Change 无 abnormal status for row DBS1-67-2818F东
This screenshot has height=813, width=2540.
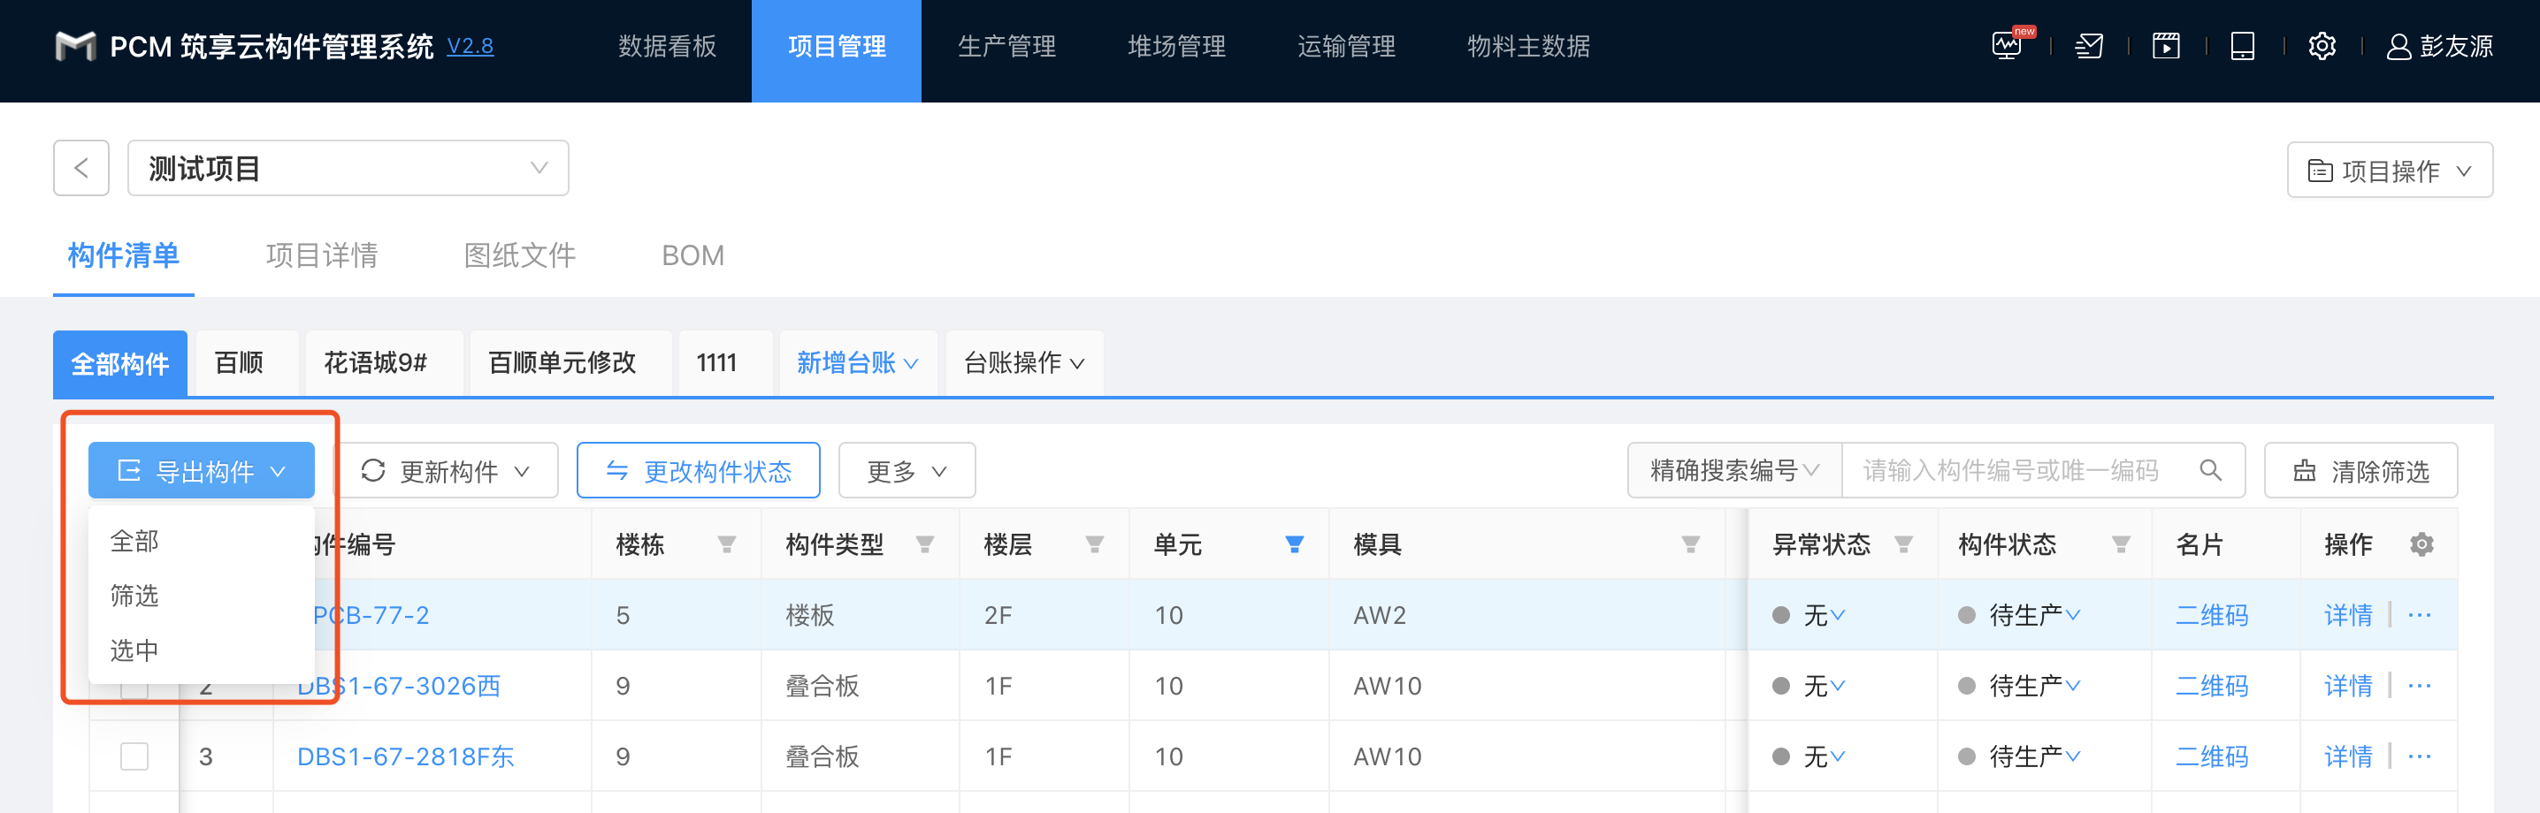pyautogui.click(x=1825, y=756)
